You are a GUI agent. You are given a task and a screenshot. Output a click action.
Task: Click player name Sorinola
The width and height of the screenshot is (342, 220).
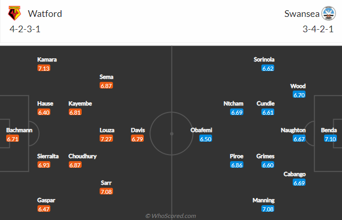point(264,59)
